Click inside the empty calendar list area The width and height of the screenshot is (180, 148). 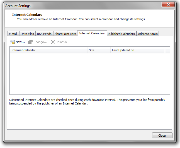[x=90, y=73]
